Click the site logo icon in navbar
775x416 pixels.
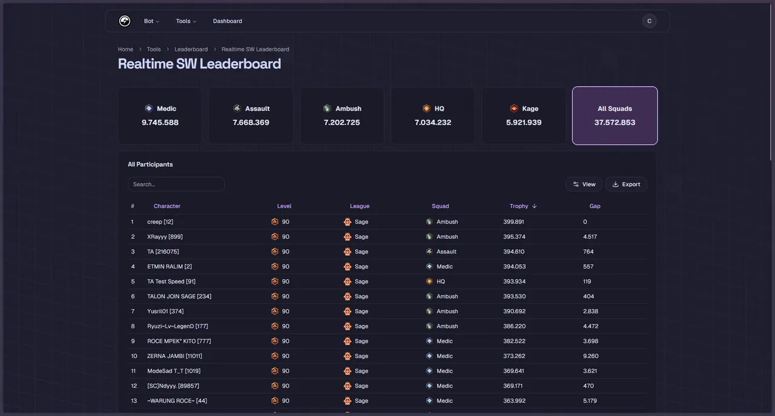click(125, 21)
